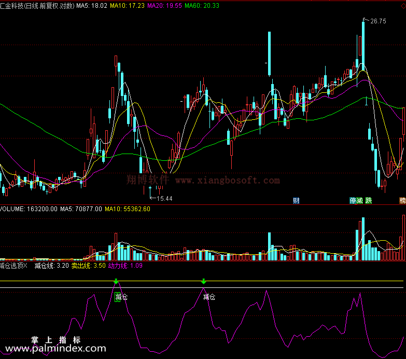The height and width of the screenshot is (359, 406).
Task: Select the MA60: 20.33 label
Action: 202,6
